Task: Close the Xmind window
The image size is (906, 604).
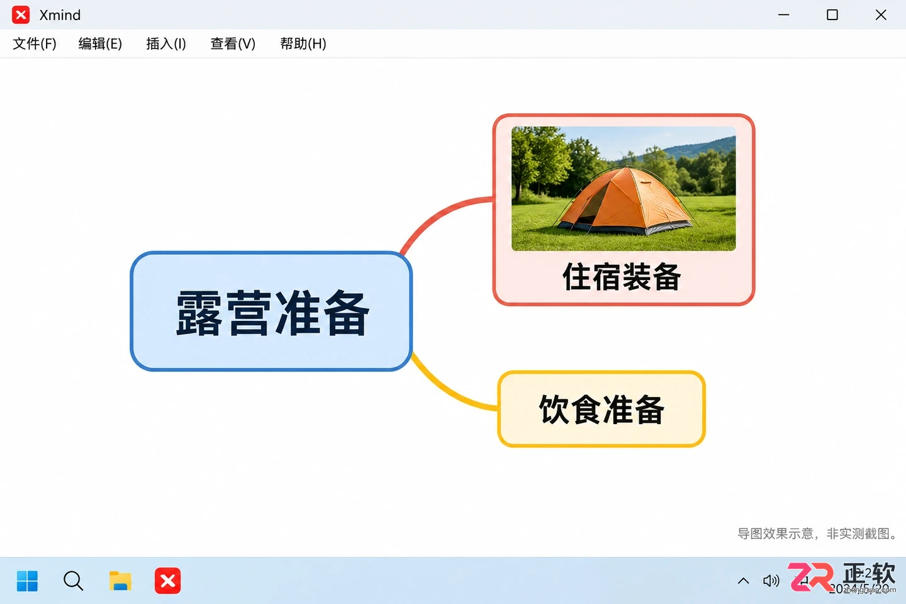Action: pyautogui.click(x=881, y=14)
